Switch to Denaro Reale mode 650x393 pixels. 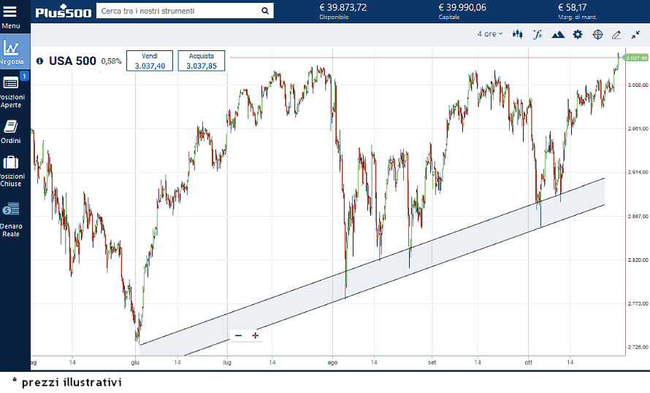point(11,219)
